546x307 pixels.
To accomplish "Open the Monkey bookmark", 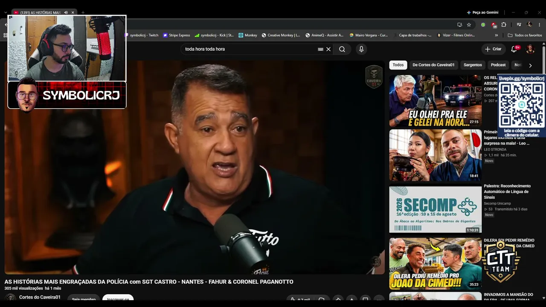I will 248,35.
